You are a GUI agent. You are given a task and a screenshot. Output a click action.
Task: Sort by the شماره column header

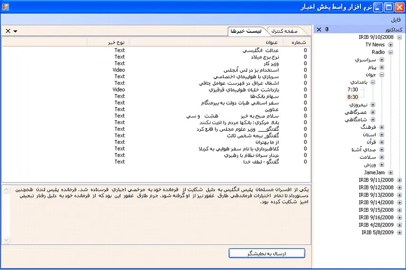pyautogui.click(x=297, y=42)
